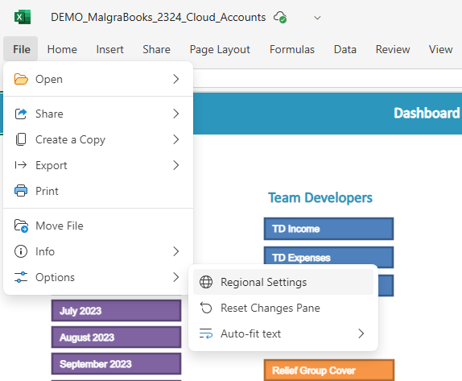Image resolution: width=462 pixels, height=381 pixels.
Task: Click the Team Developers heading
Action: tap(320, 197)
